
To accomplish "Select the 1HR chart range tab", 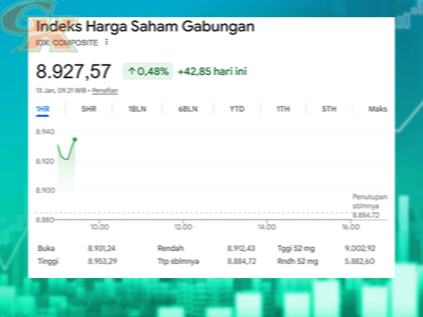I will (x=43, y=109).
